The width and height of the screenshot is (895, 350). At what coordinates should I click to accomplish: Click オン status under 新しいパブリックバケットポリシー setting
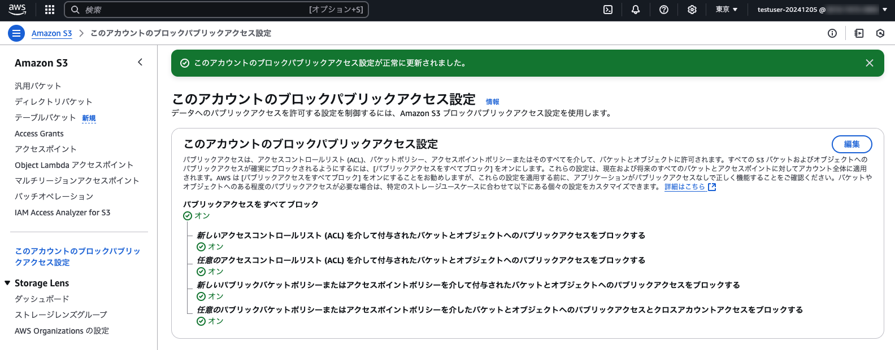(x=210, y=296)
